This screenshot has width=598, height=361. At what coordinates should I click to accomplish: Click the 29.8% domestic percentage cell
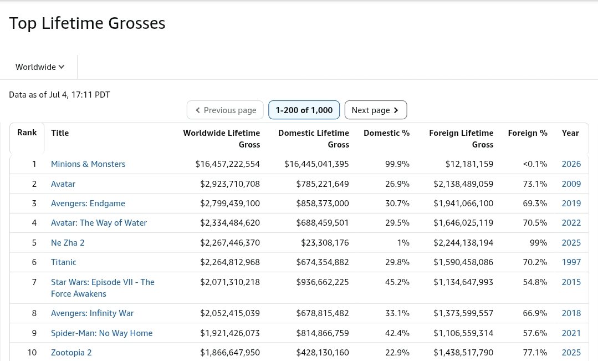point(397,262)
